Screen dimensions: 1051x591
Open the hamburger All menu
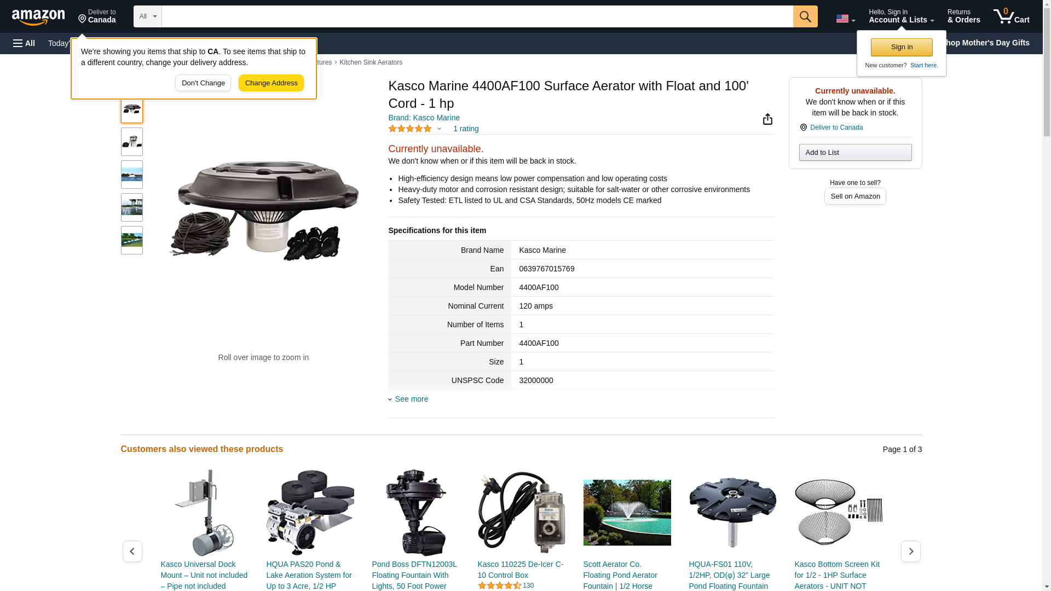point(24,43)
